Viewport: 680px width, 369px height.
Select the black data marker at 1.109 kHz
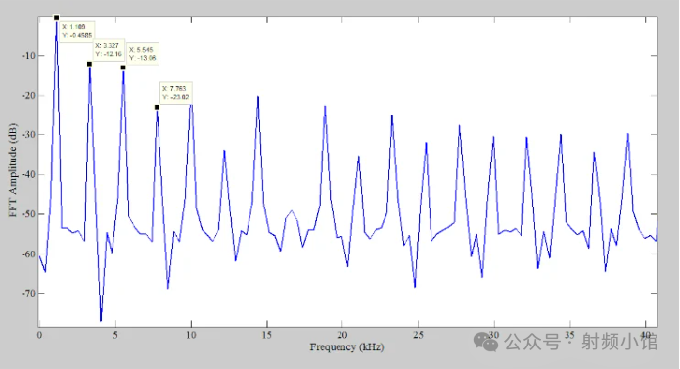(57, 18)
